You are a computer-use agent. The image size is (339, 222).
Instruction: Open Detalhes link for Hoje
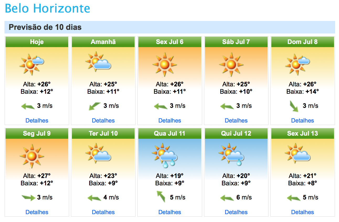click(x=37, y=121)
